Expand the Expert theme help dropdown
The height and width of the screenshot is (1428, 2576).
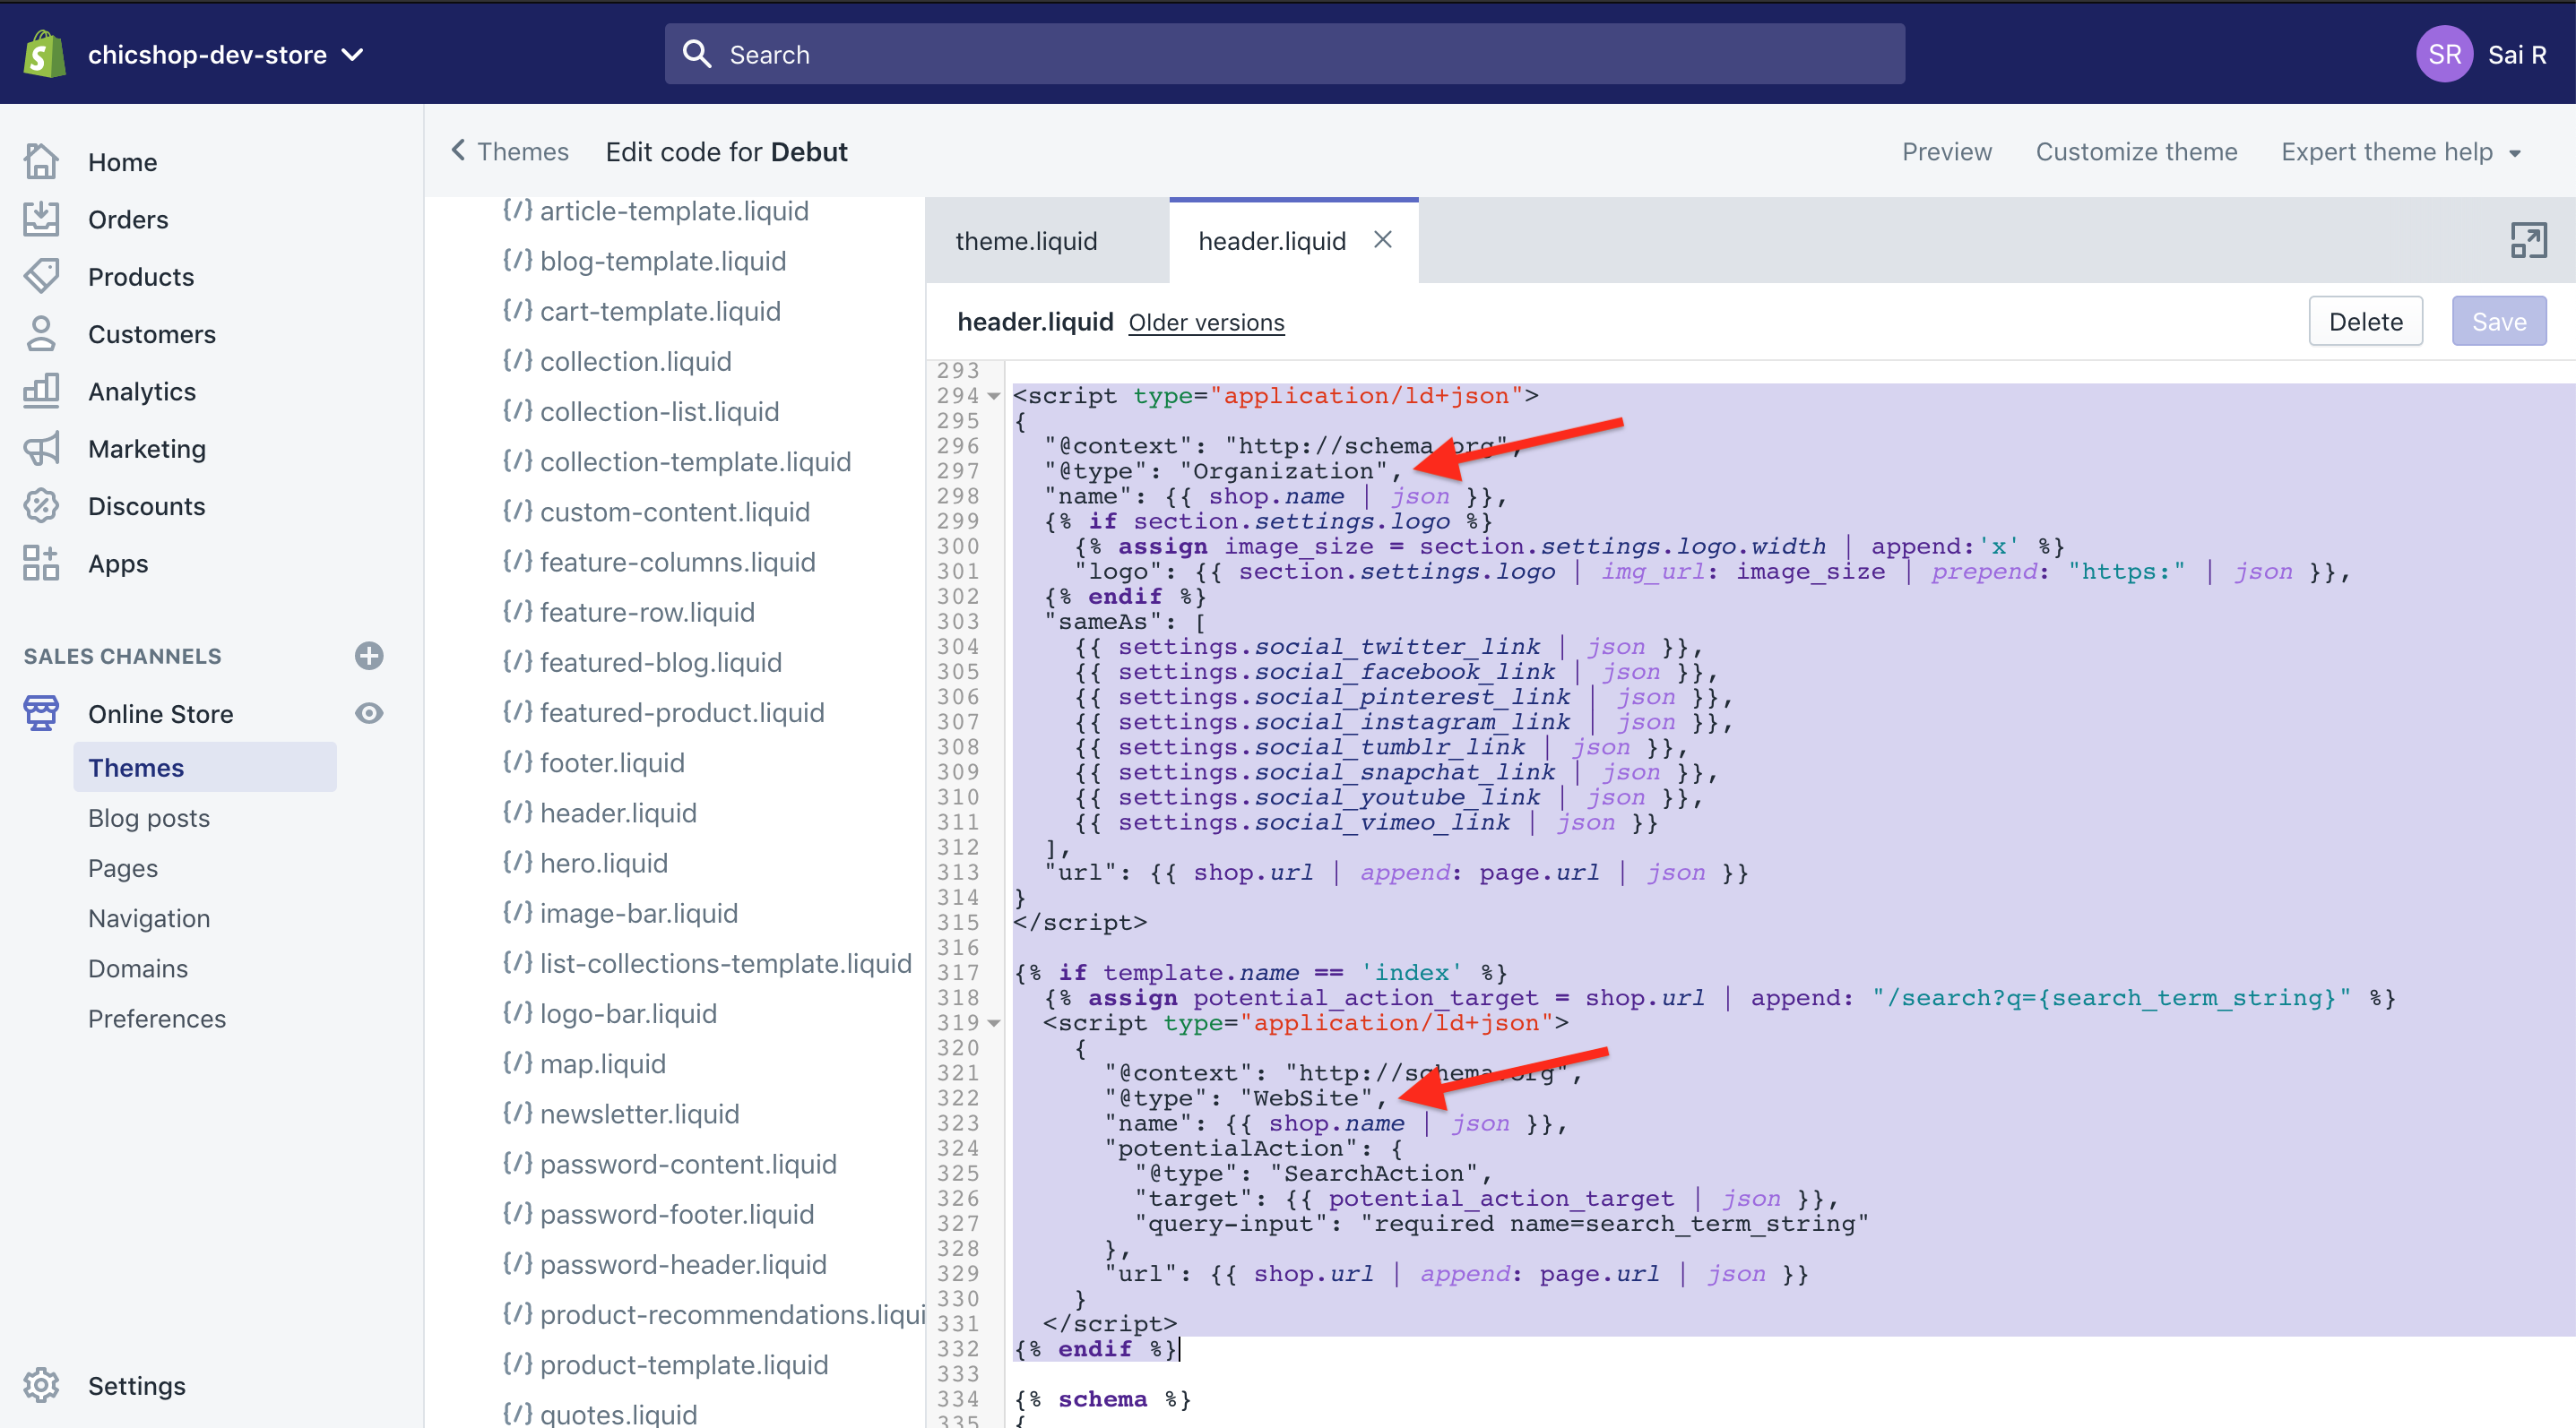click(2400, 152)
